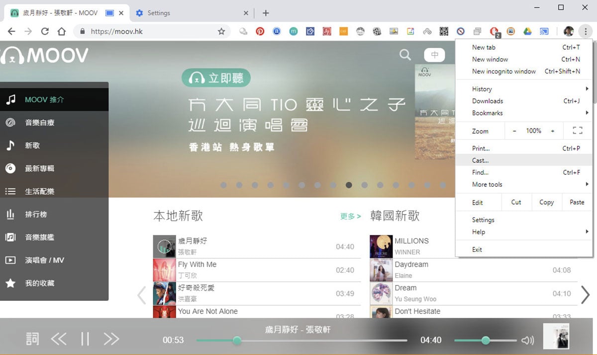Open the MOOV search magnifier
Viewport: 597px width, 355px height.
(x=405, y=55)
